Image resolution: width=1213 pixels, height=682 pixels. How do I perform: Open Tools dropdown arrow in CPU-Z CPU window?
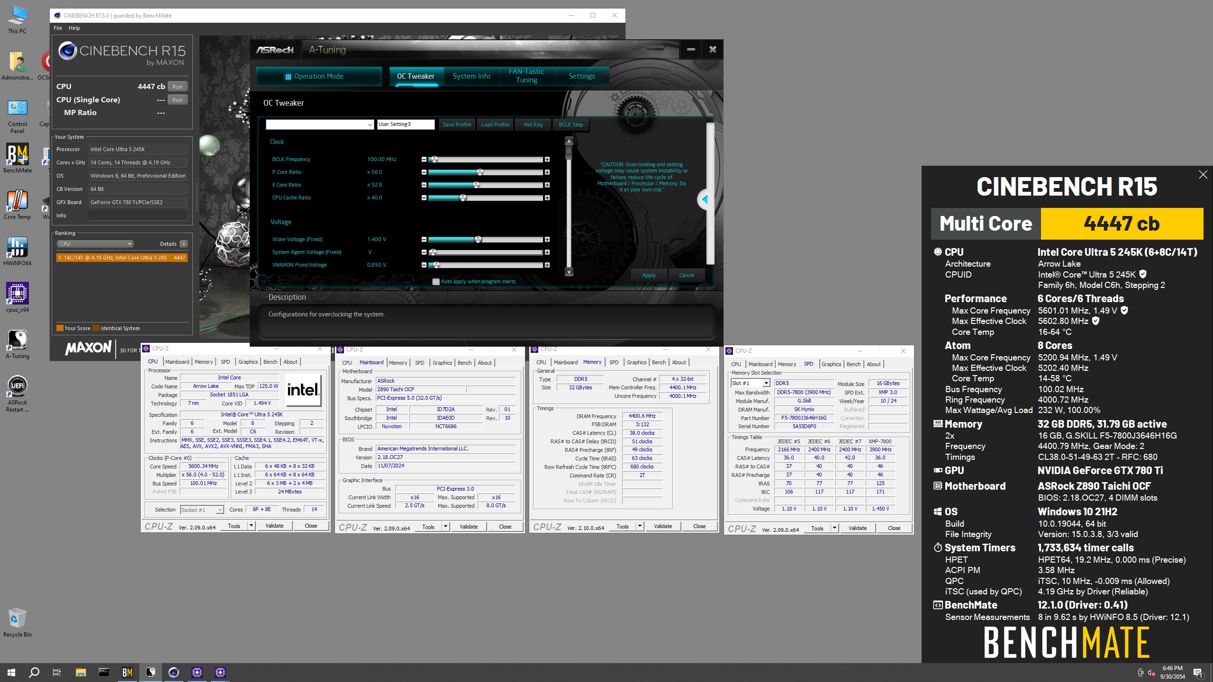click(251, 526)
